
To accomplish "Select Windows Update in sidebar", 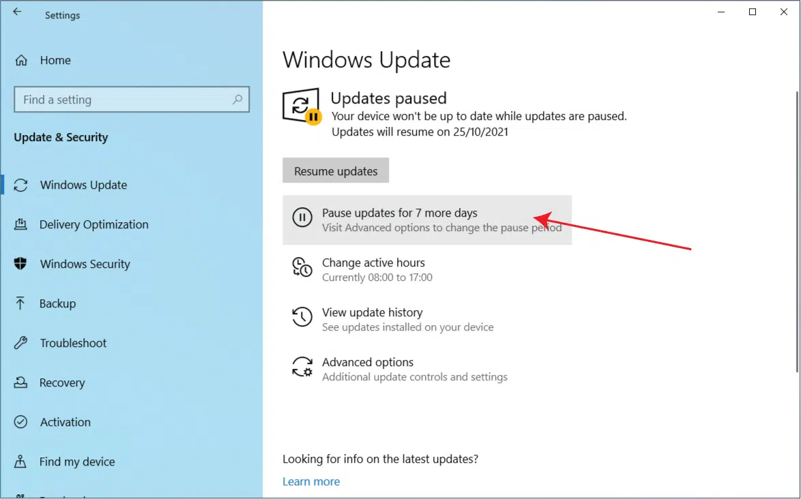I will click(83, 185).
